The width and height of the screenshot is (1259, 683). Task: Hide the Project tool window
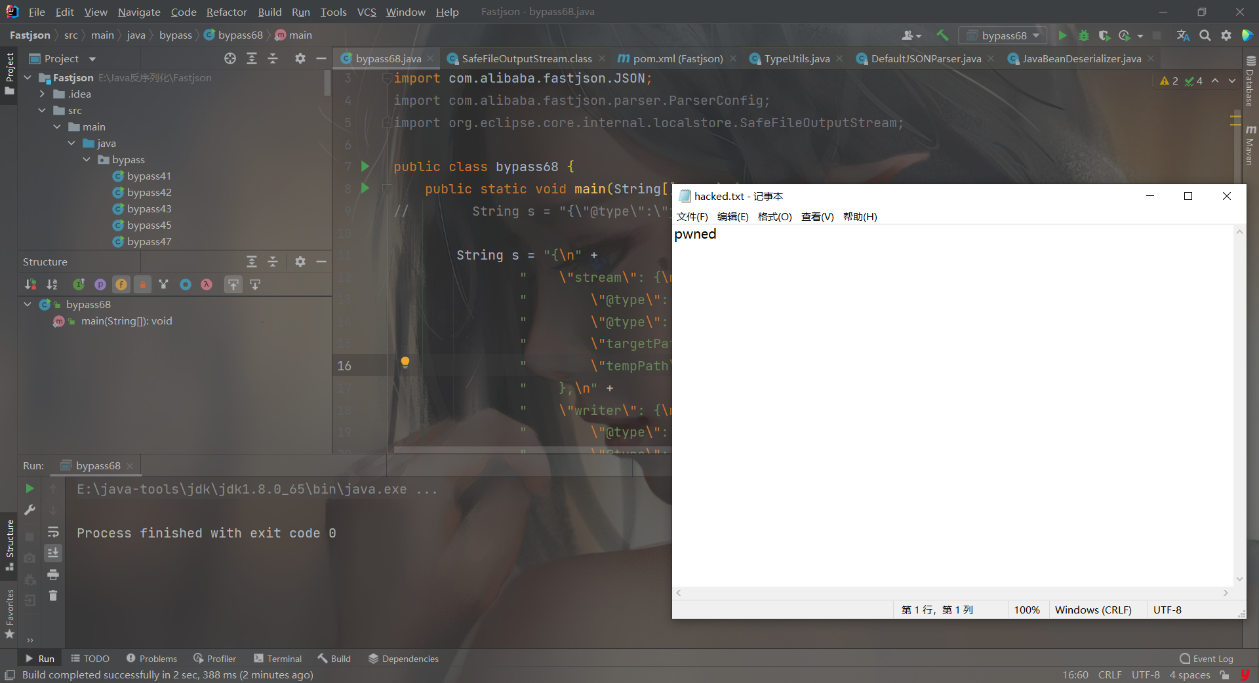[x=321, y=58]
